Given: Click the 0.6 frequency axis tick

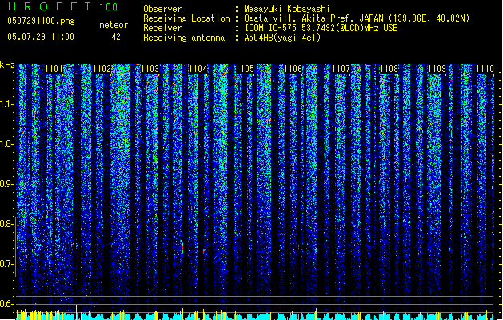Looking at the screenshot, I should tap(7, 304).
